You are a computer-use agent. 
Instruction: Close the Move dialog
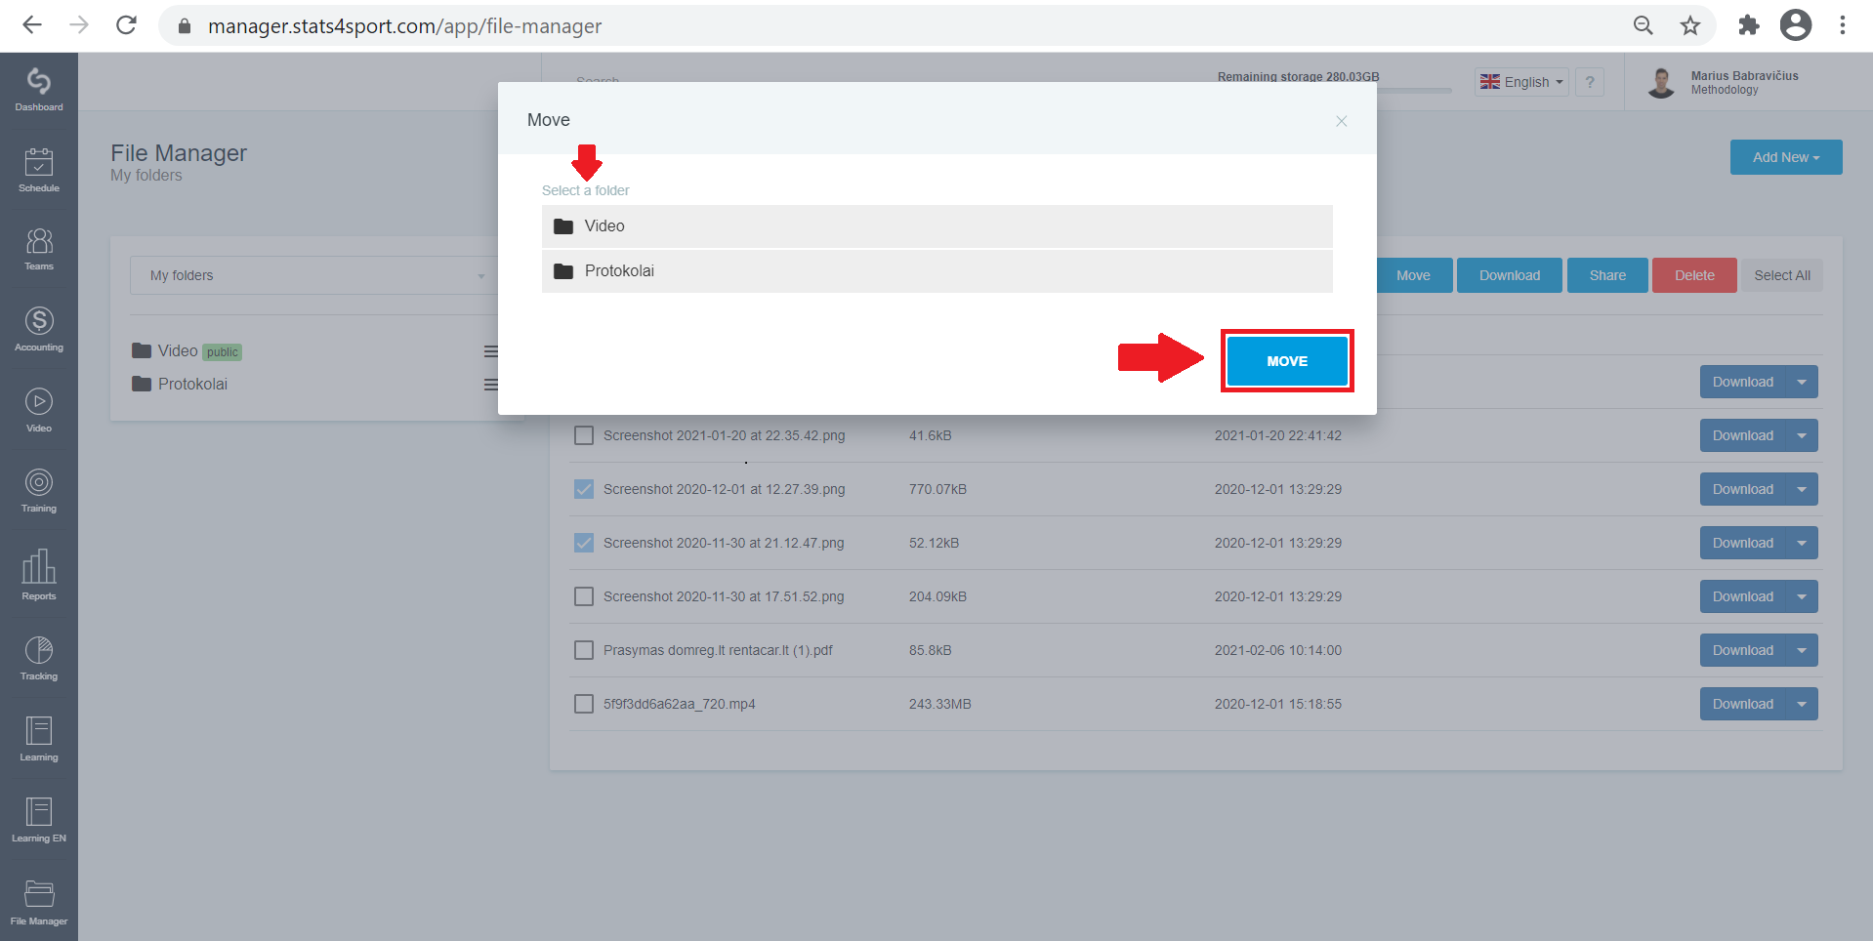coord(1342,121)
